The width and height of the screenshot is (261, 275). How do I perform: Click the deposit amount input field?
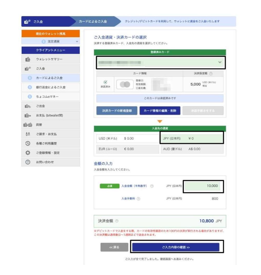[x=203, y=186]
